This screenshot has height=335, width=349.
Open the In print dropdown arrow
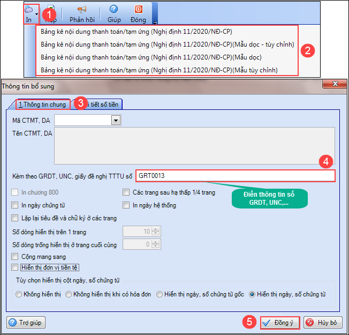click(37, 14)
